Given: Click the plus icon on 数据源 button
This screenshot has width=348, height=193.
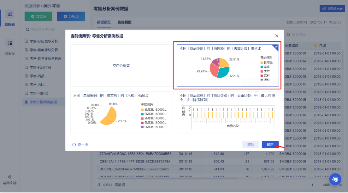Looking at the screenshot, I should pyautogui.click(x=32, y=16).
